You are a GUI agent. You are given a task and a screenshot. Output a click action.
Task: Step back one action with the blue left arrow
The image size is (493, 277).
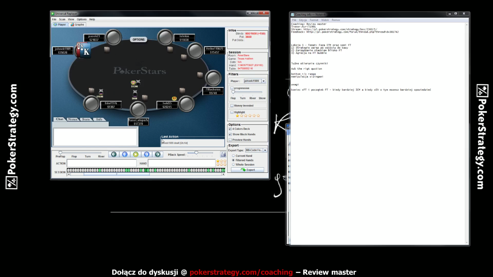(125, 154)
